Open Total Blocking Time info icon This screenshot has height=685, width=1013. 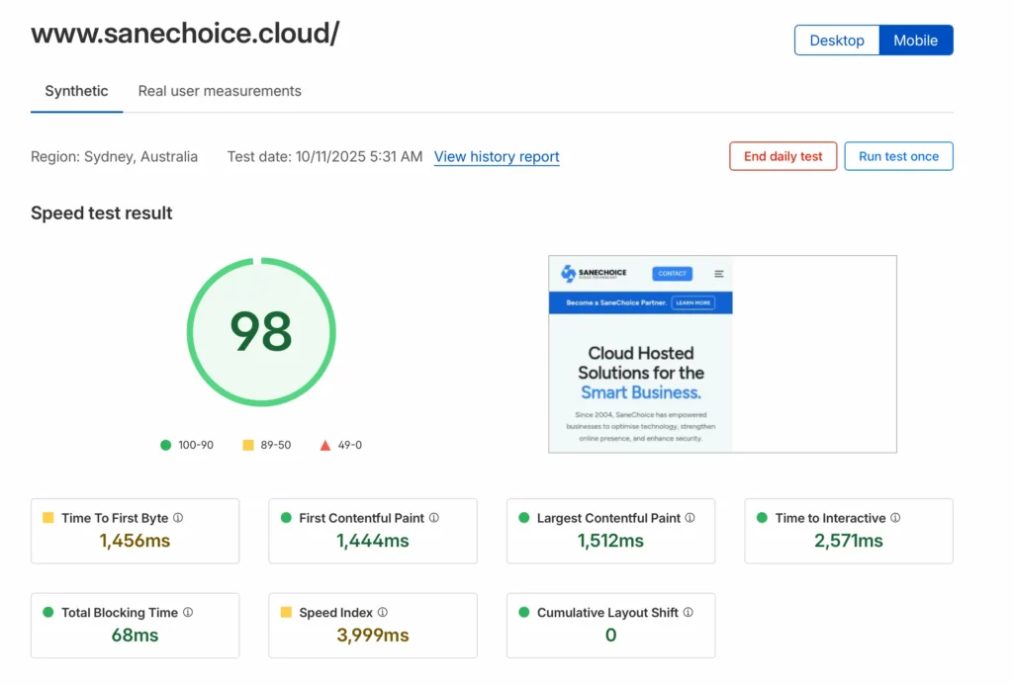[x=188, y=612]
